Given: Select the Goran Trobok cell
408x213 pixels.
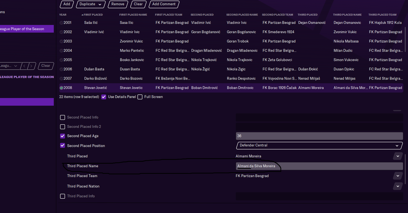Looking at the screenshot, I should [x=237, y=41].
